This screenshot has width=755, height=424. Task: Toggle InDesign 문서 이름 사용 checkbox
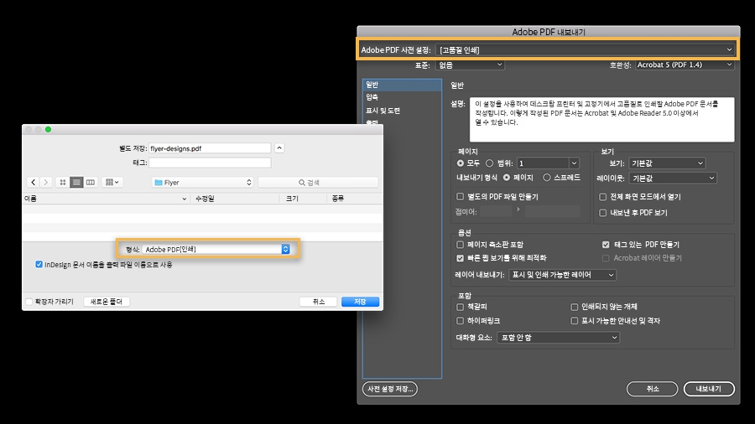(x=39, y=265)
